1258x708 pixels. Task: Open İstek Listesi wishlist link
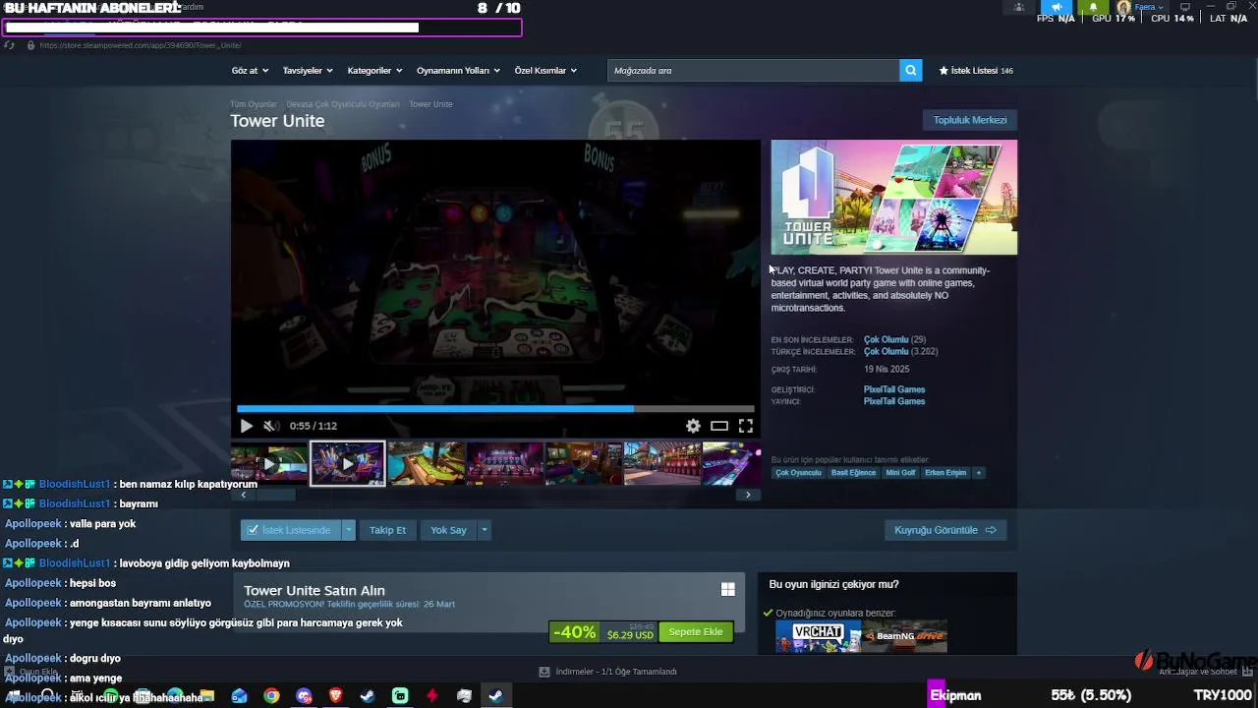pyautogui.click(x=976, y=71)
